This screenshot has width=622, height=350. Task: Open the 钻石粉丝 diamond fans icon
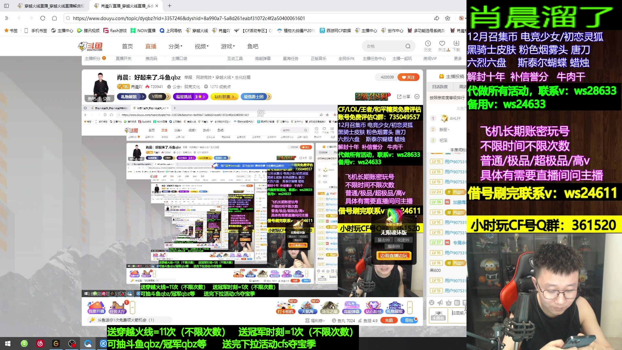pyautogui.click(x=373, y=307)
